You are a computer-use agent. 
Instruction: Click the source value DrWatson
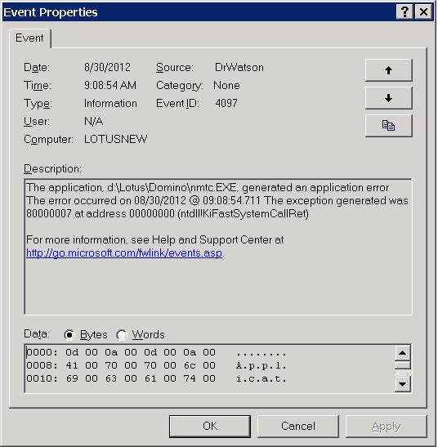pyautogui.click(x=239, y=68)
